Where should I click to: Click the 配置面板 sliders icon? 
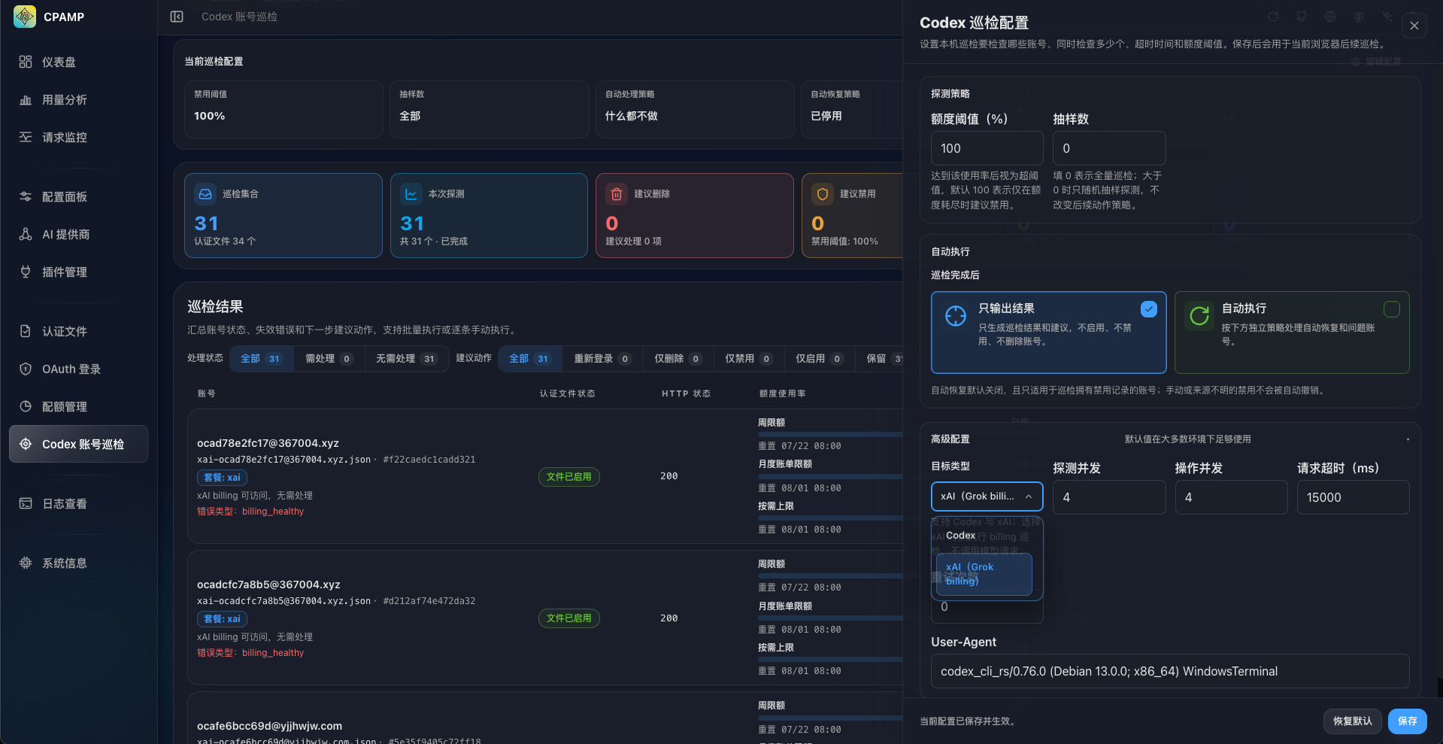tap(26, 196)
